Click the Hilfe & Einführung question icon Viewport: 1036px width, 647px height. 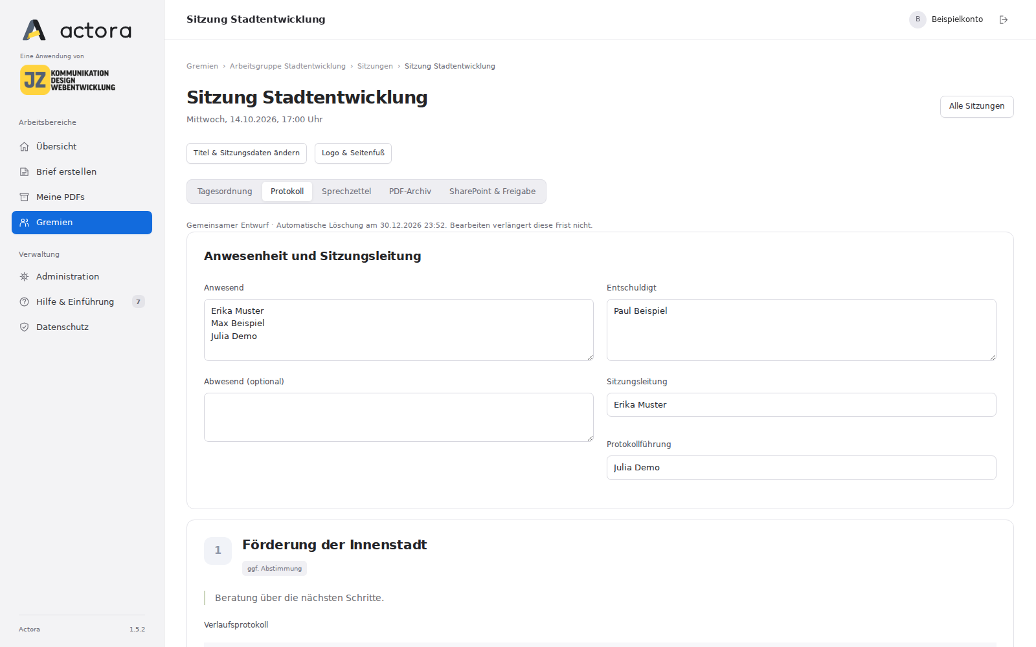point(25,302)
